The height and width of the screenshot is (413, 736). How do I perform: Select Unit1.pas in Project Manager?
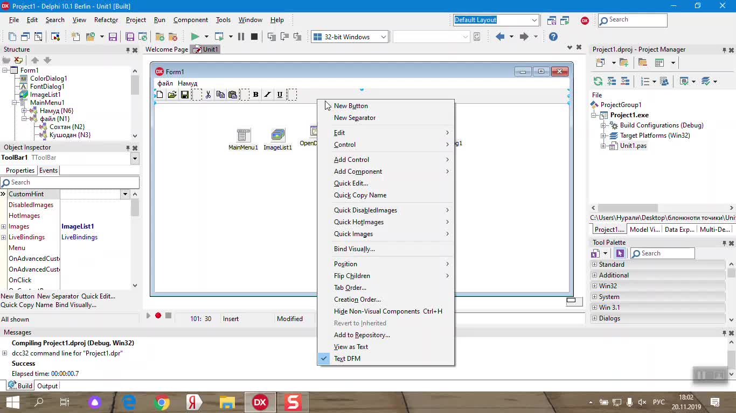(633, 146)
